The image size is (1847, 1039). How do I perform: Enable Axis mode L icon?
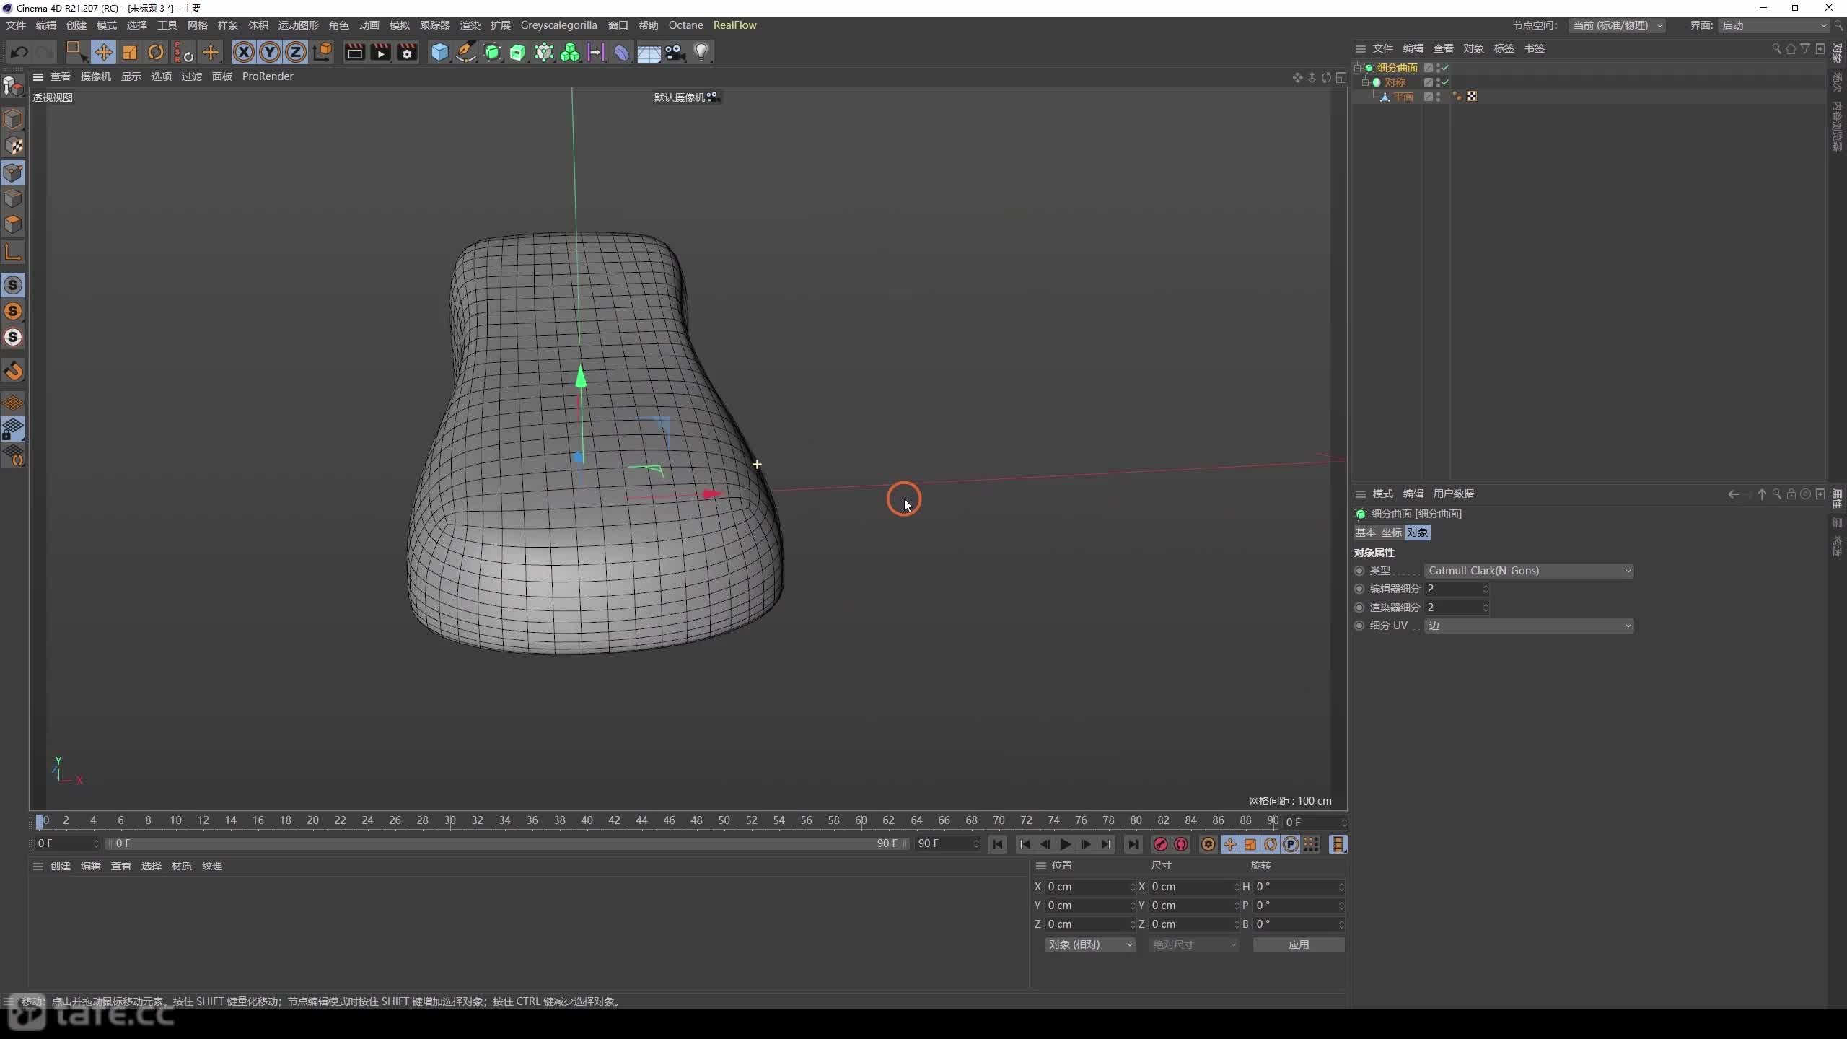click(13, 251)
